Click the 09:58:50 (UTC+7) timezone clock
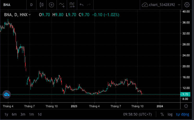Screen dimensions: 194x120 tap(137, 114)
